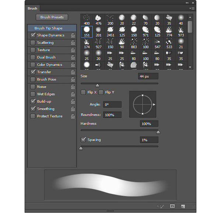Select the 21 soft round brush tip
The image size is (221, 213).
181,44
